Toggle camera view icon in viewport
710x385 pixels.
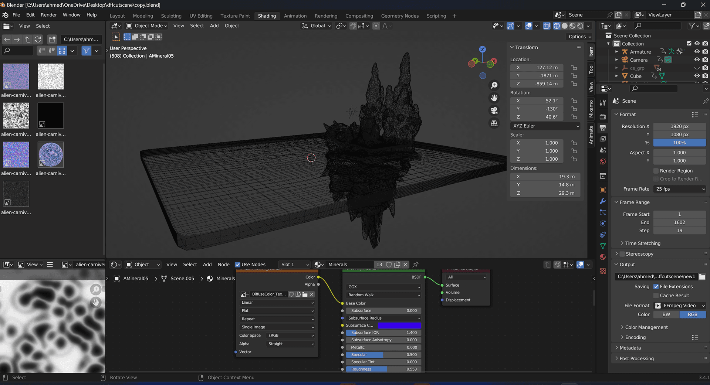pos(494,110)
